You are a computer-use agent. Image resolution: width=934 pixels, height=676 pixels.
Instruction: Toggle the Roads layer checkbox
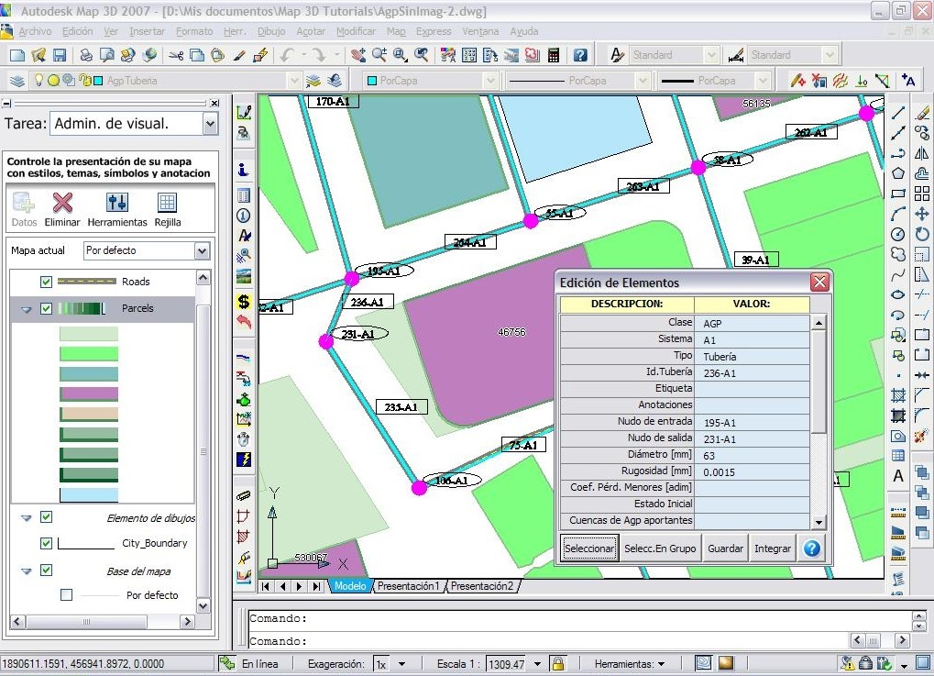[47, 282]
